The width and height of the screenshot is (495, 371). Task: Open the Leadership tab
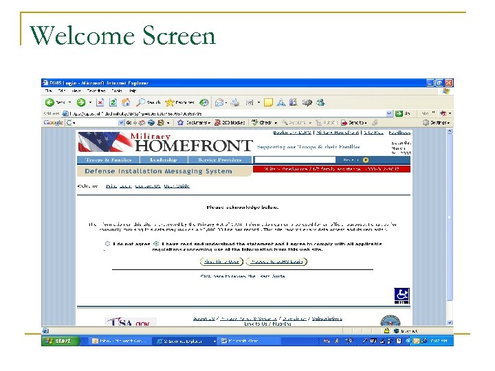pos(164,160)
